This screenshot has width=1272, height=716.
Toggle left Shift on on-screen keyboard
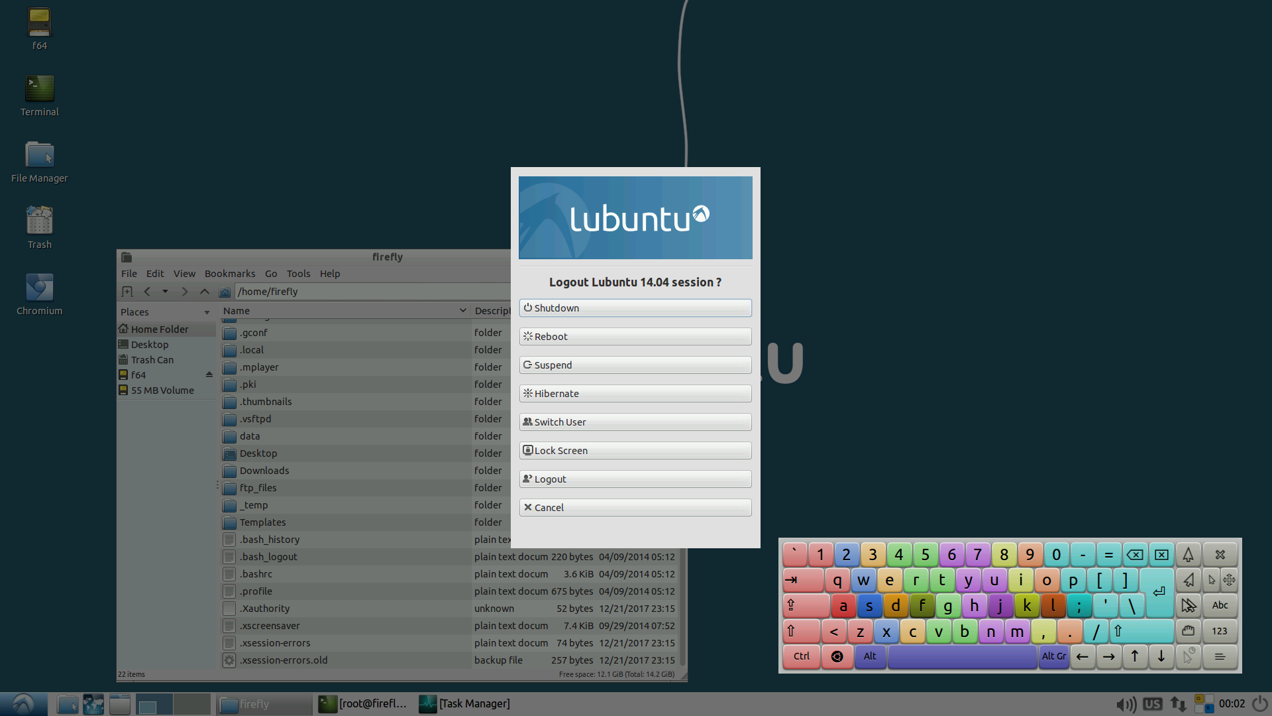[801, 631]
